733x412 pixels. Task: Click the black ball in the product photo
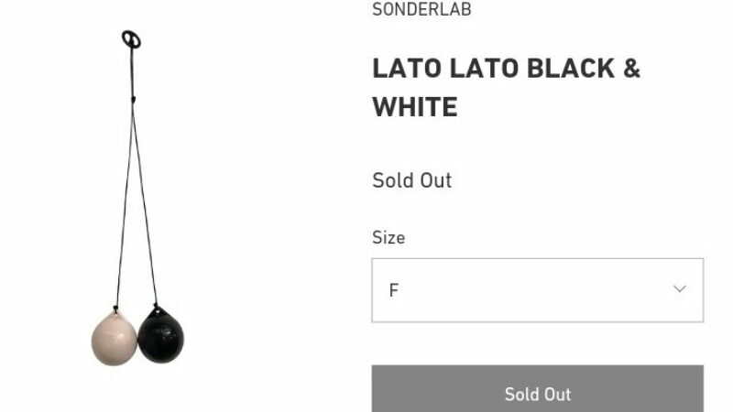[161, 334]
